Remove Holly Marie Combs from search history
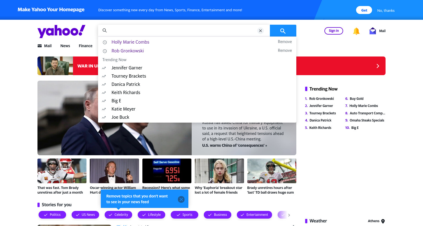This screenshot has height=226, width=423. click(285, 42)
